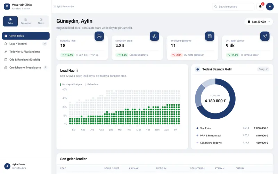Click the Omnichannel Mesajlaşma badge 8
Viewport: 278px width, 174px height.
[x=46, y=68]
